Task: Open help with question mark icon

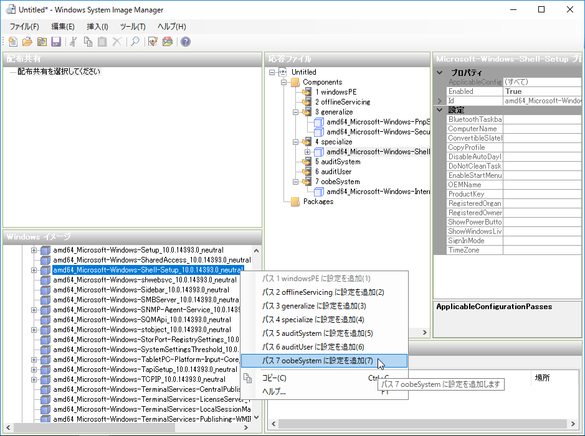Action: tap(186, 42)
